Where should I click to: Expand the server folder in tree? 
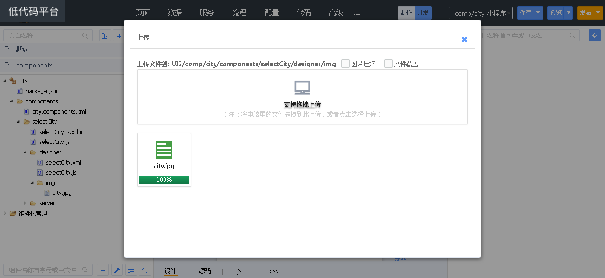(26, 203)
